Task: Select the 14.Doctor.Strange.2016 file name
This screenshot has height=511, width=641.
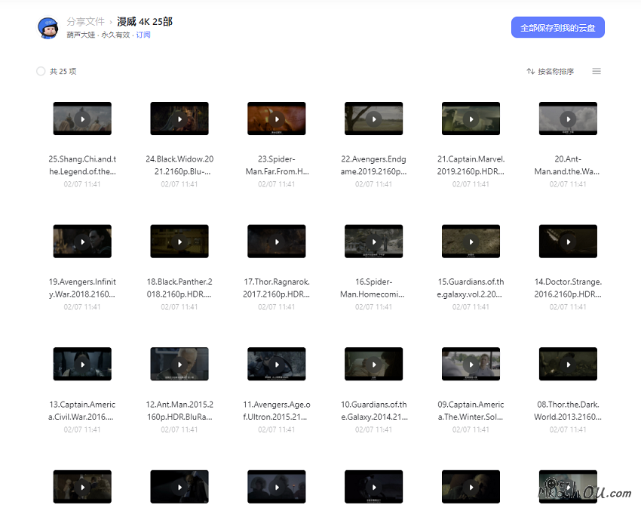Action: click(568, 288)
